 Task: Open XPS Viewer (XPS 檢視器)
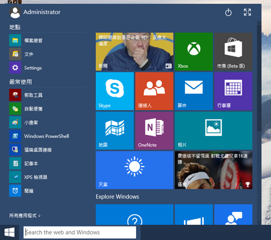tap(47, 177)
